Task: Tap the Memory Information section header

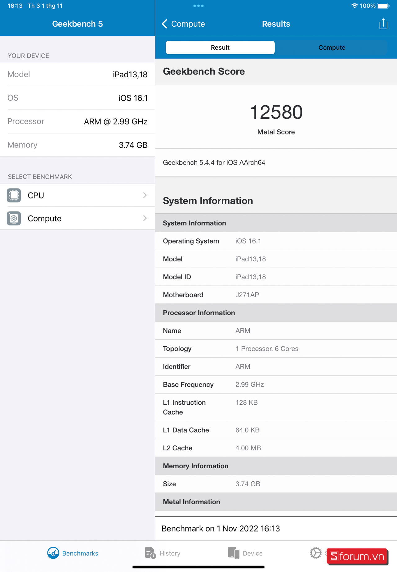Action: (x=196, y=466)
